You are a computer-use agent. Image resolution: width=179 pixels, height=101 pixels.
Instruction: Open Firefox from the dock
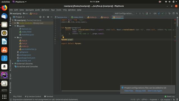[4, 8]
